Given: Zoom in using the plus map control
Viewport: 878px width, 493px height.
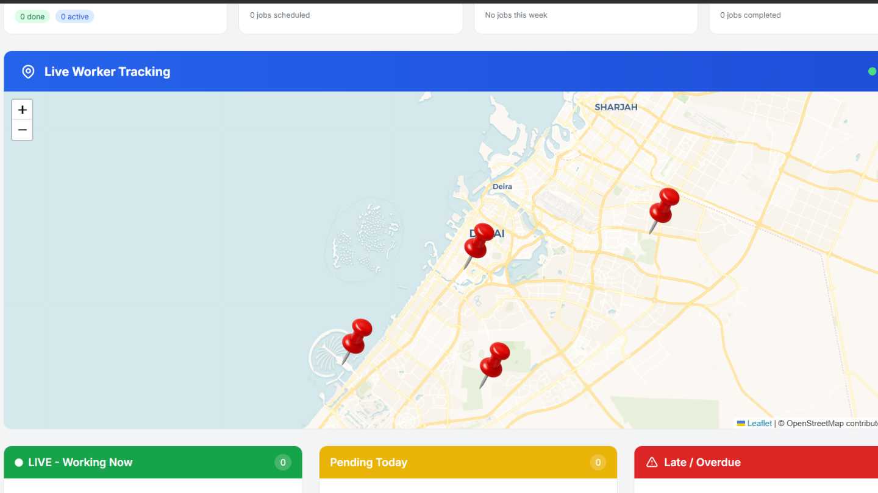Looking at the screenshot, I should point(22,110).
